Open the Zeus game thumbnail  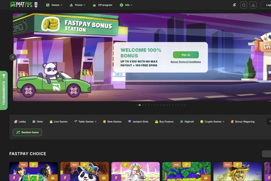point(135,171)
